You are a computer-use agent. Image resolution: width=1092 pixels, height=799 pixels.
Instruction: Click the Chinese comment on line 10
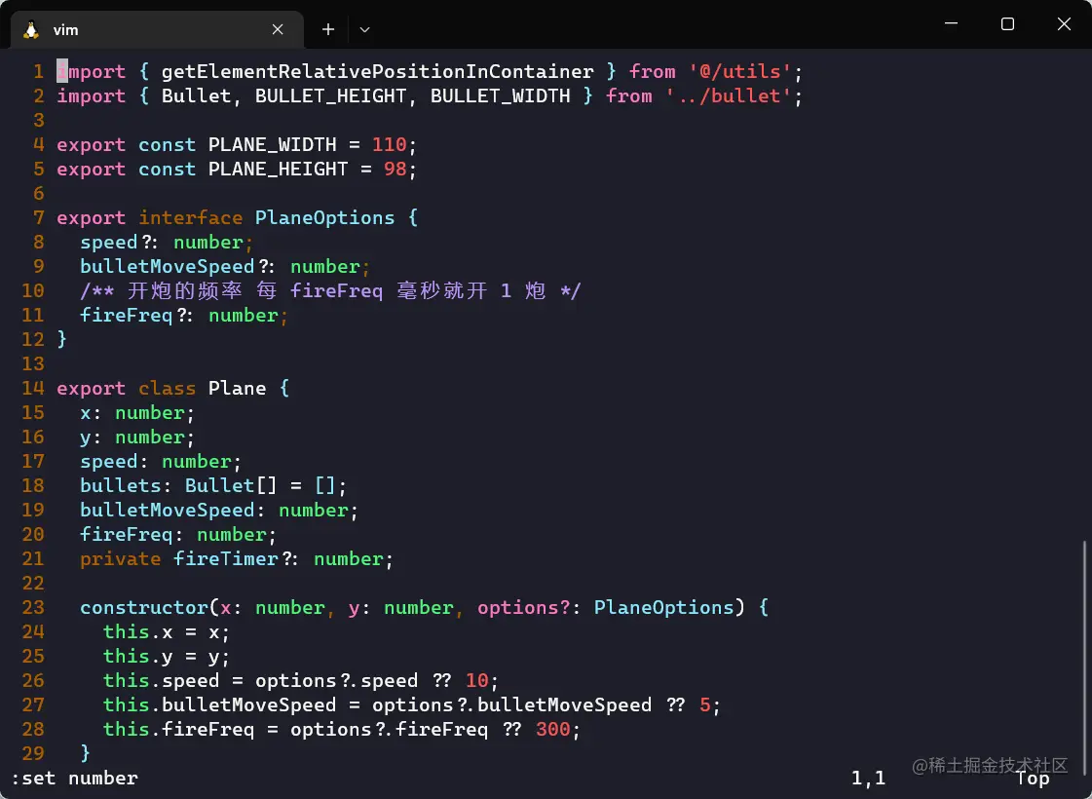330,290
